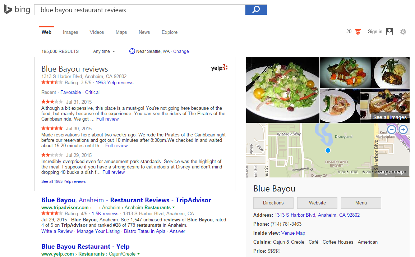Zoom out the map with minus icon
415x257 pixels.
[392, 130]
